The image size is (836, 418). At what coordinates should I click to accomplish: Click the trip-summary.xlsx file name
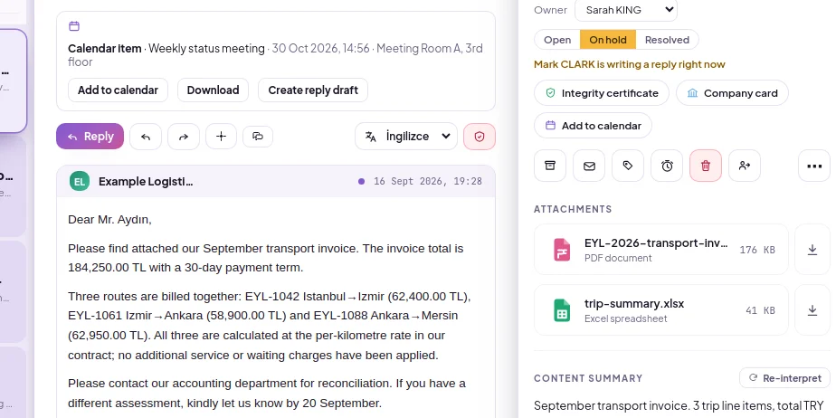634,304
